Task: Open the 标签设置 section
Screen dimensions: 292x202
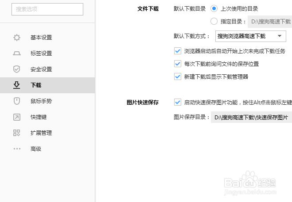Action: coord(47,53)
